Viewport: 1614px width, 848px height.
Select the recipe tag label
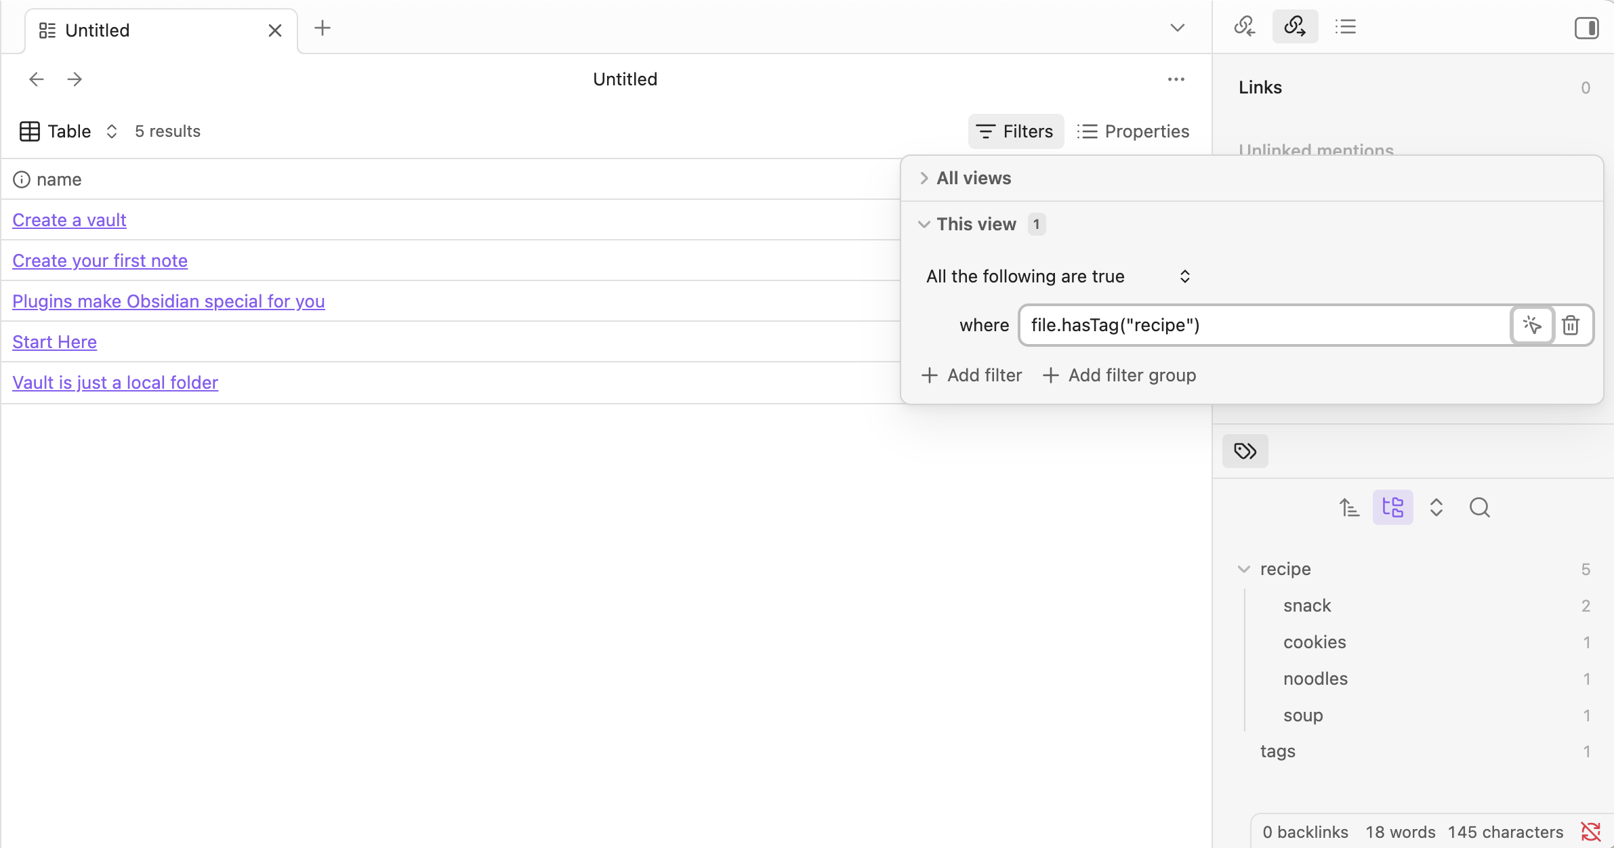1285,569
